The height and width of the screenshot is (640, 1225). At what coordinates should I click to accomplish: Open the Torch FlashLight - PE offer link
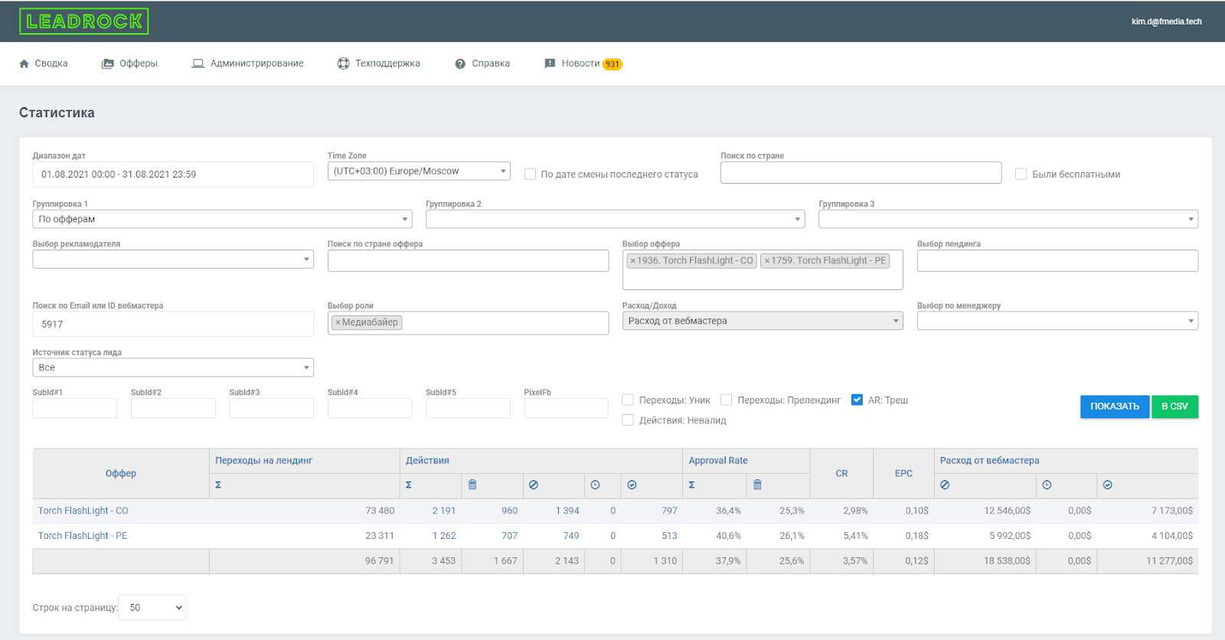(83, 536)
